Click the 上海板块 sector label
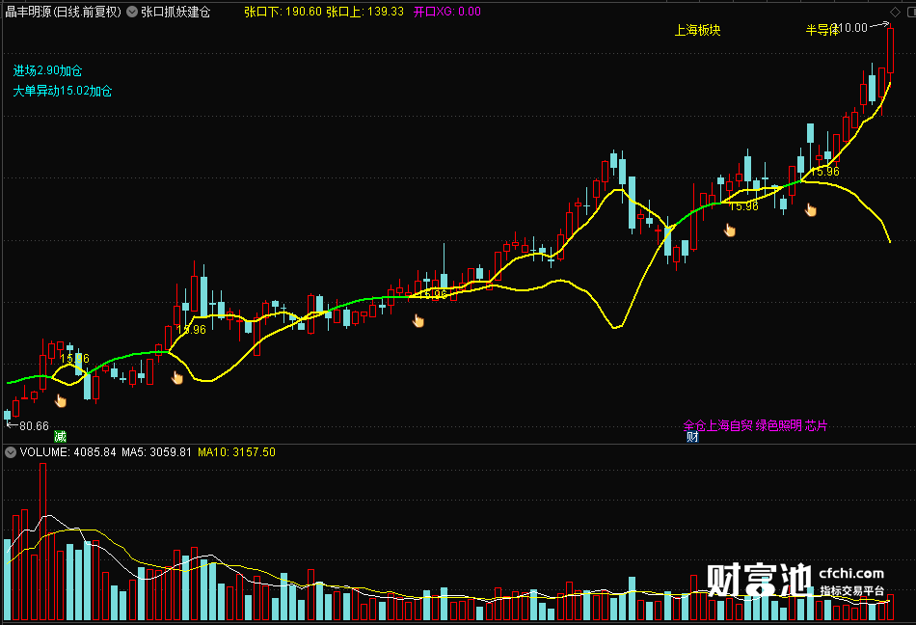The image size is (916, 625). tap(697, 30)
